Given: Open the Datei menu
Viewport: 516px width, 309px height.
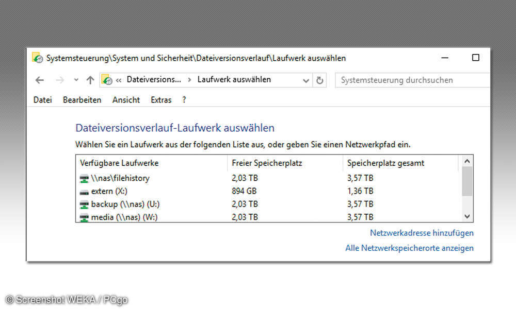Looking at the screenshot, I should [42, 100].
